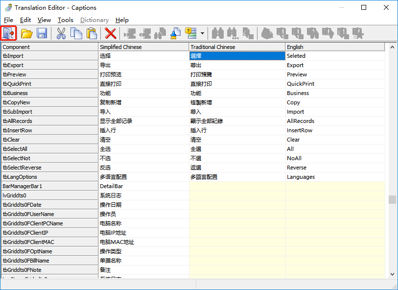Click the English cell 'Reverse'

click(x=335, y=168)
